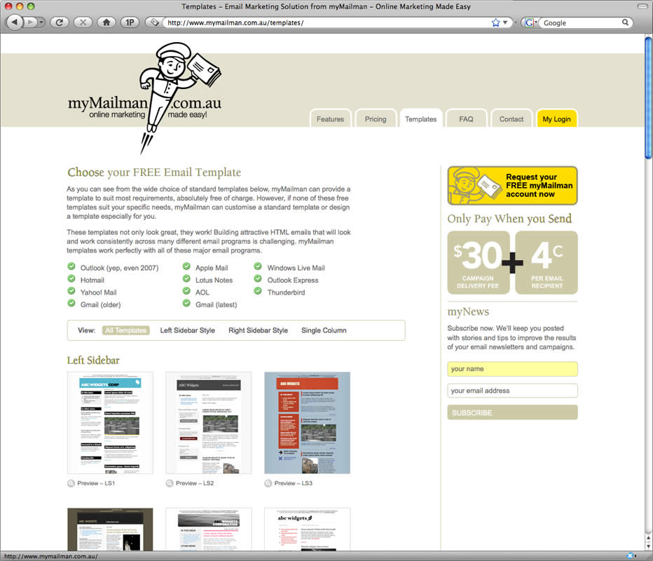Viewport: 653px width, 561px height.
Task: Click the magnifier icon beside Preview – LS3
Action: [268, 483]
